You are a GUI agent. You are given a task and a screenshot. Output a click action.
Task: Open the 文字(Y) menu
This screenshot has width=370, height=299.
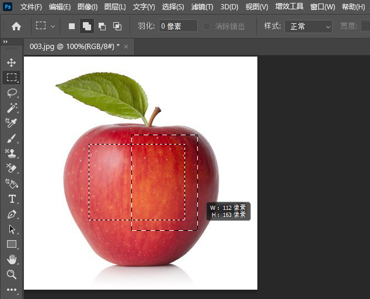point(144,7)
